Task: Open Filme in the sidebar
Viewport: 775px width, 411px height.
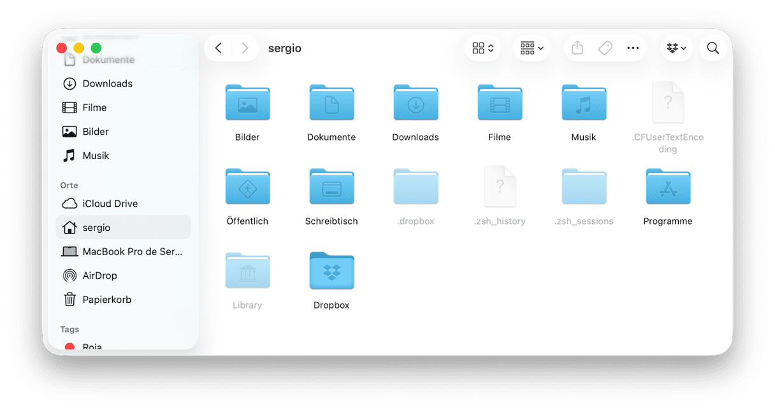Action: point(123,108)
